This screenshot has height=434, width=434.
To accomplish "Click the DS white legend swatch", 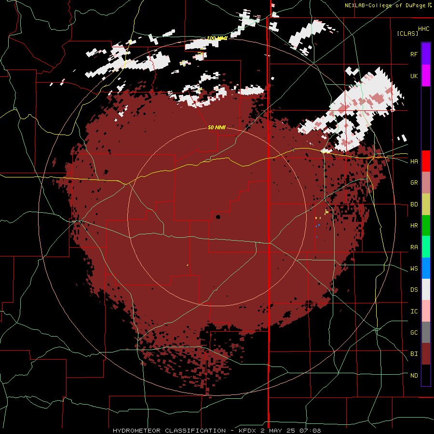I will pyautogui.click(x=426, y=289).
